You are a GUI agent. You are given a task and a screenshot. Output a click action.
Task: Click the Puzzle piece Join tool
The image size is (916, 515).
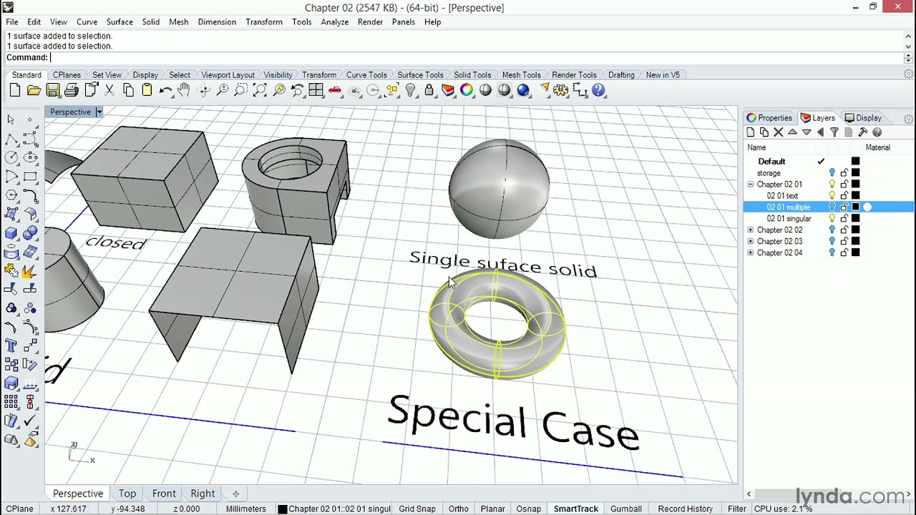pyautogui.click(x=11, y=271)
